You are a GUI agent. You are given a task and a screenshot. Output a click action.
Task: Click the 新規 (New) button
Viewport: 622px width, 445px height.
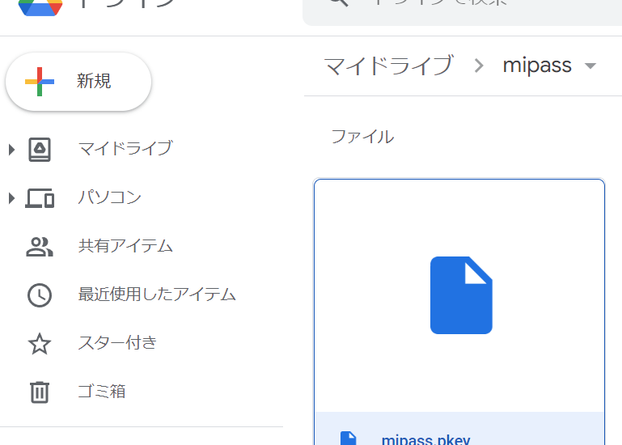click(78, 82)
